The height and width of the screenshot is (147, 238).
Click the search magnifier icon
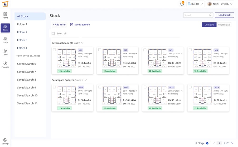(x=210, y=15)
